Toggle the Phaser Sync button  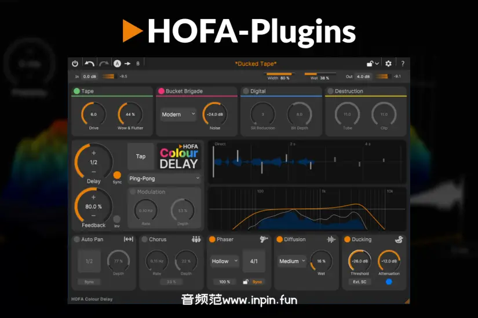coord(257,282)
